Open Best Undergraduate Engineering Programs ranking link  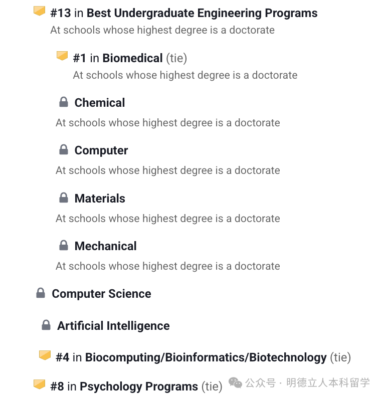[x=202, y=13]
